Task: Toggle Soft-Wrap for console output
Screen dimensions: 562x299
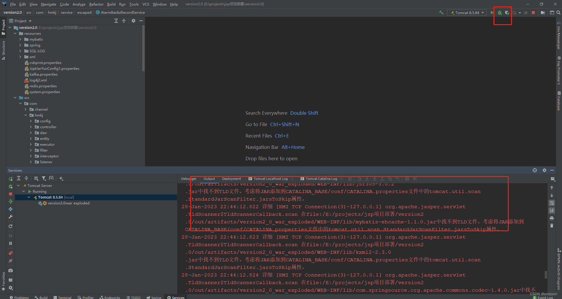Action: click(552, 203)
